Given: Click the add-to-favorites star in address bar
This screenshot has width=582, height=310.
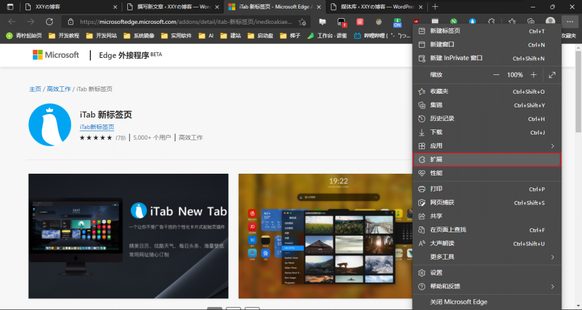Looking at the screenshot, I should 302,22.
